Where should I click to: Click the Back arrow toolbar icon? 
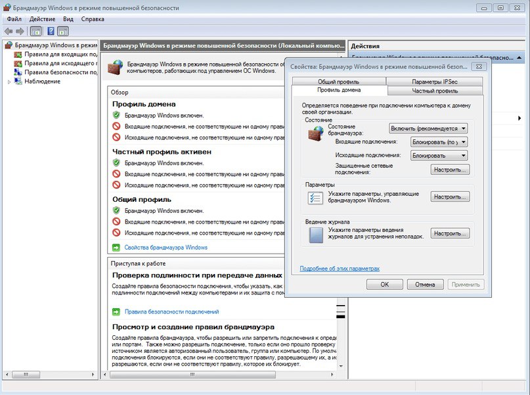pos(9,32)
